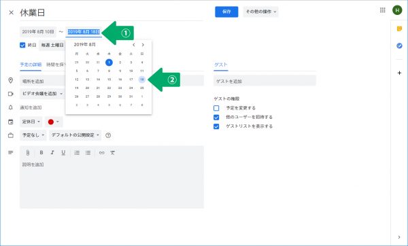
Task: Select day 25 in the date picker
Action: (142, 88)
